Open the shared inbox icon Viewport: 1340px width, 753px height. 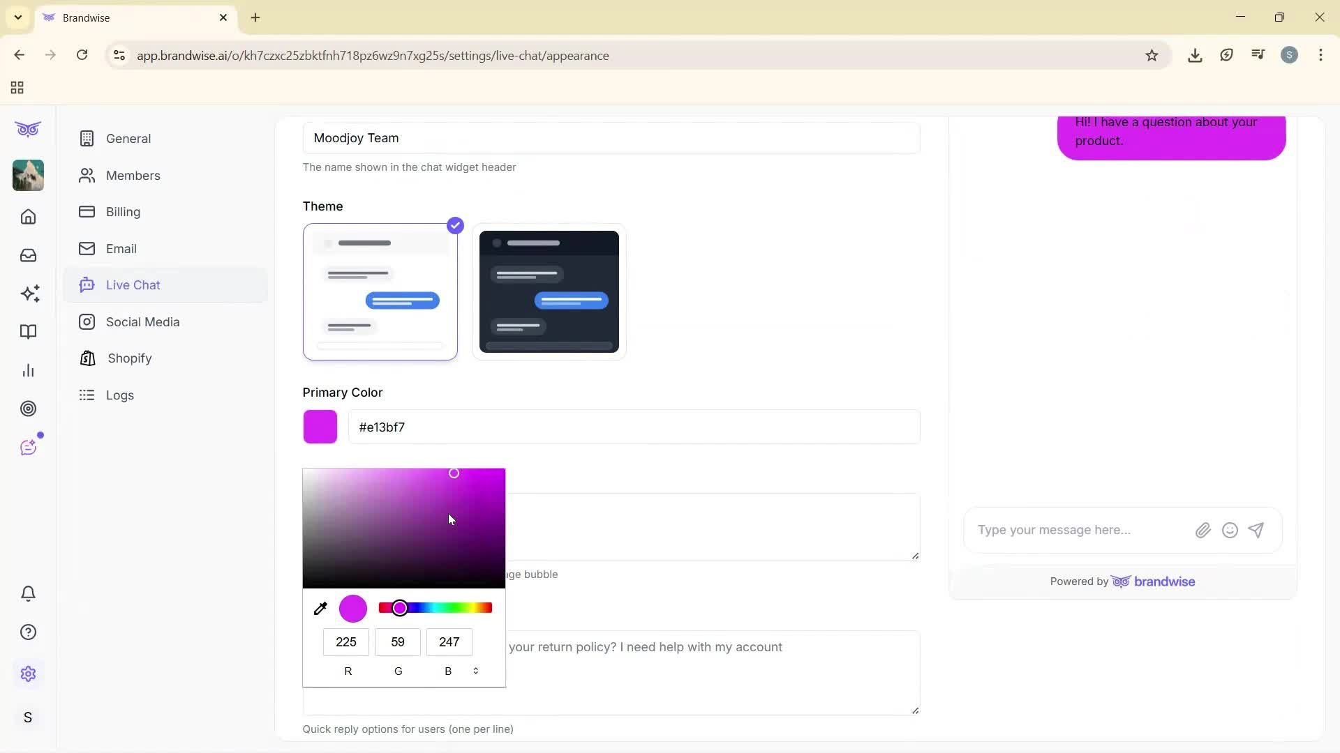pyautogui.click(x=28, y=255)
